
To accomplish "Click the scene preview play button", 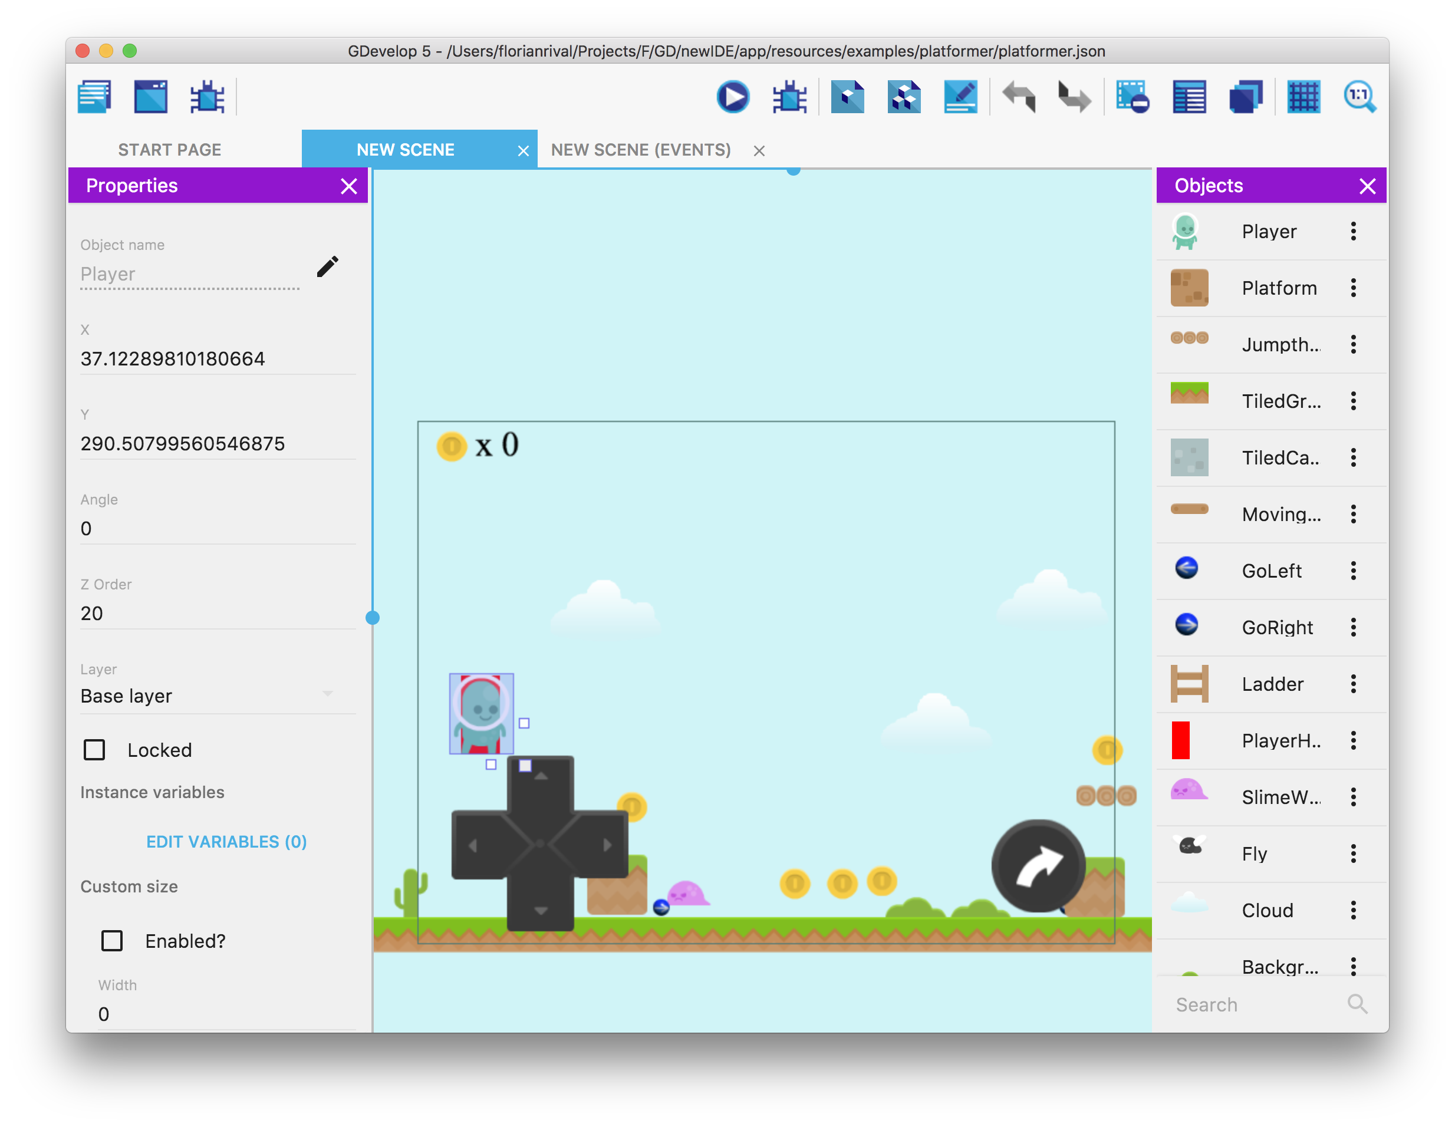I will [733, 97].
